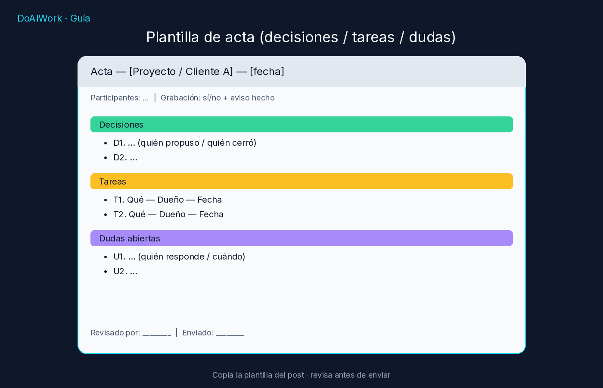Viewport: 603px width, 388px height.
Task: Click the 'Revisado por:' blank field
Action: click(x=157, y=333)
